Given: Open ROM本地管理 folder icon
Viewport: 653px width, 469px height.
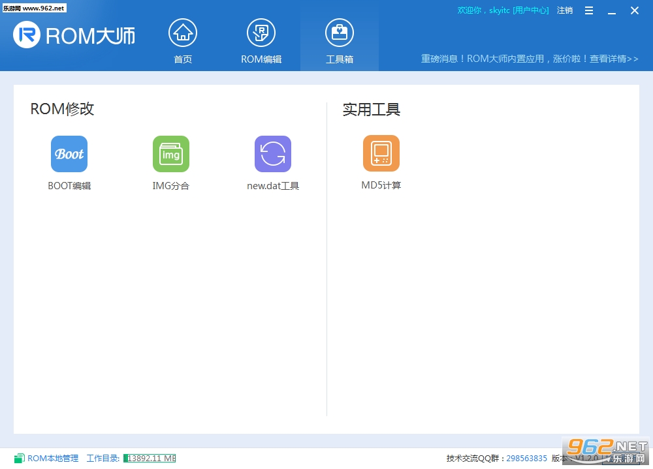Looking at the screenshot, I should pyautogui.click(x=19, y=459).
